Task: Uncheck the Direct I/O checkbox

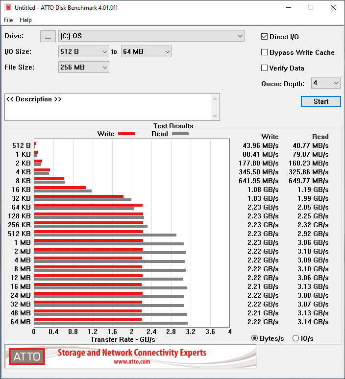Action: point(264,37)
